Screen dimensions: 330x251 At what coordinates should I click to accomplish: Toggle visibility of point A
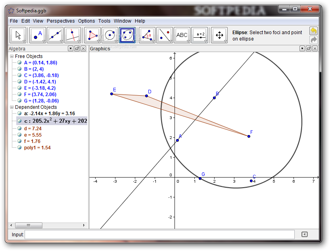tap(19, 62)
